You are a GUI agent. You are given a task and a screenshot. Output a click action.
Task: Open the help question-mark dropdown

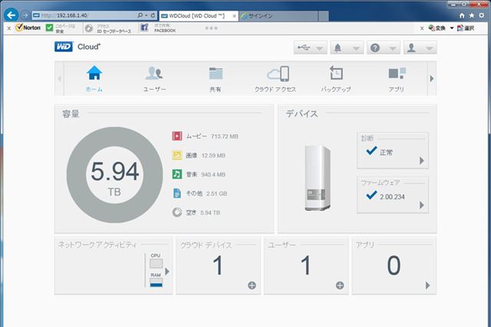tap(384, 47)
